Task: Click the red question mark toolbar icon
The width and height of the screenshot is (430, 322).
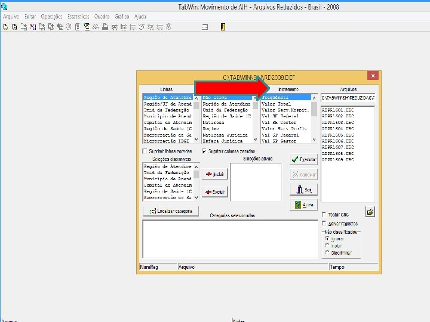Action: coord(33,27)
